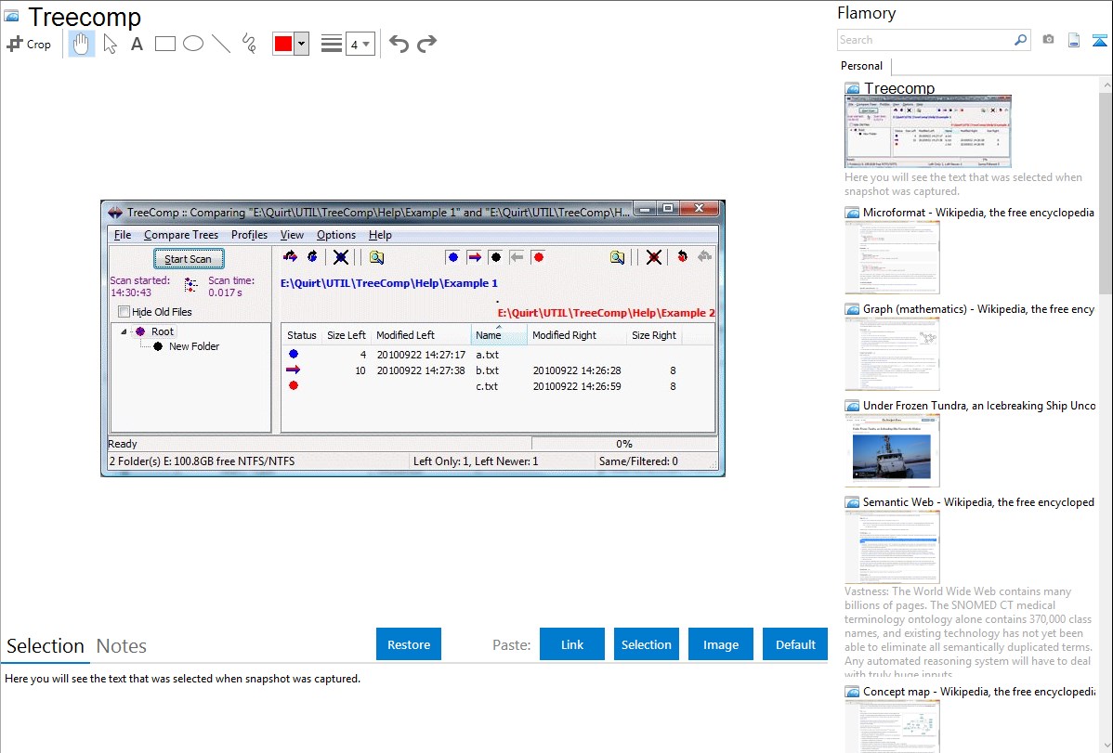Switch to the Notes tab
This screenshot has width=1113, height=753.
tap(122, 646)
